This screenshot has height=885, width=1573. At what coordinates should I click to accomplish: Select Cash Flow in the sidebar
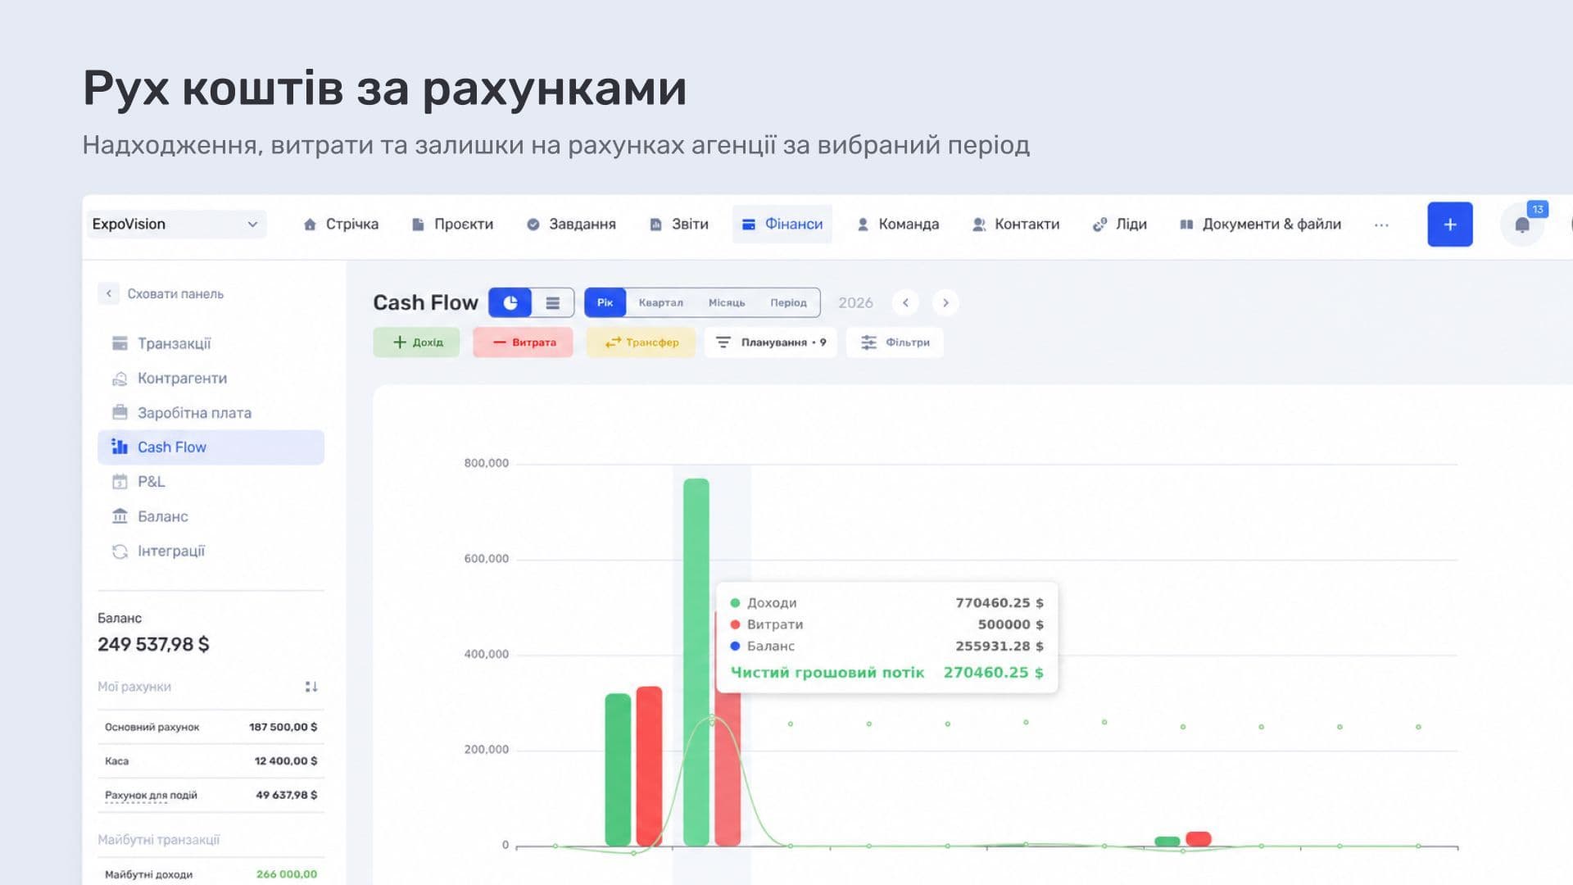211,447
